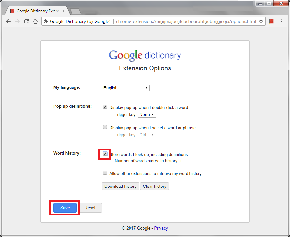Viewport: 290px width, 237px height.
Task: Maximize the Chrome window
Action: point(269,3)
